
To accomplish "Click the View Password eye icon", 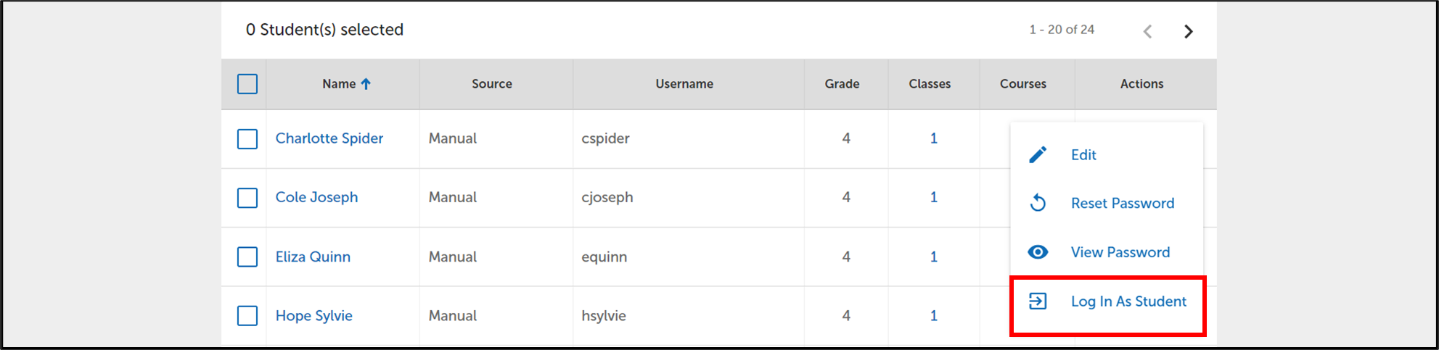I will point(1038,252).
